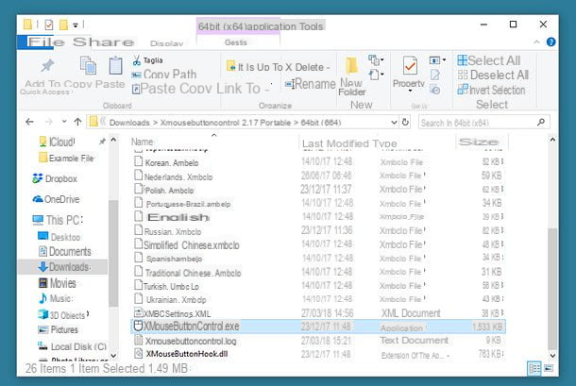Sort by the Last Modified column header

coord(336,143)
